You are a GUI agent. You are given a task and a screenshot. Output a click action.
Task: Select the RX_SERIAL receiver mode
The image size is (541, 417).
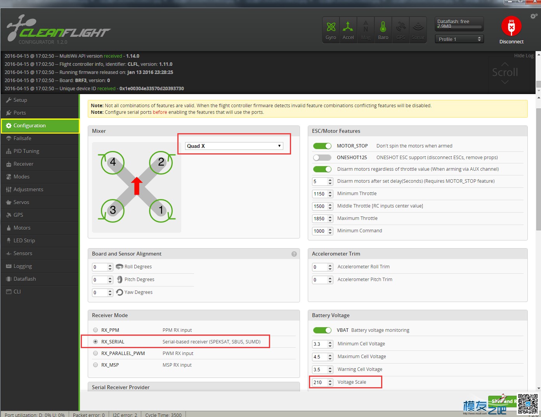[x=95, y=341]
